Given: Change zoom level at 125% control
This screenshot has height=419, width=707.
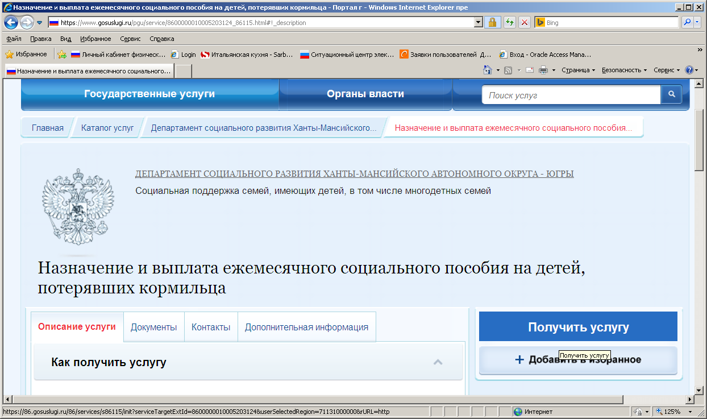Looking at the screenshot, I should click(675, 412).
